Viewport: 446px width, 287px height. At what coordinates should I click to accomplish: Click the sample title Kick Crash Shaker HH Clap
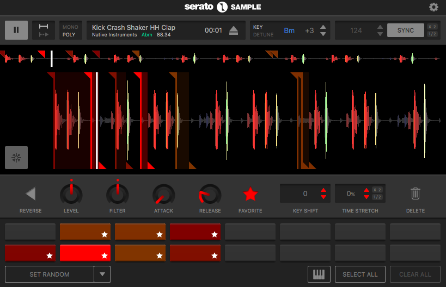coord(133,27)
